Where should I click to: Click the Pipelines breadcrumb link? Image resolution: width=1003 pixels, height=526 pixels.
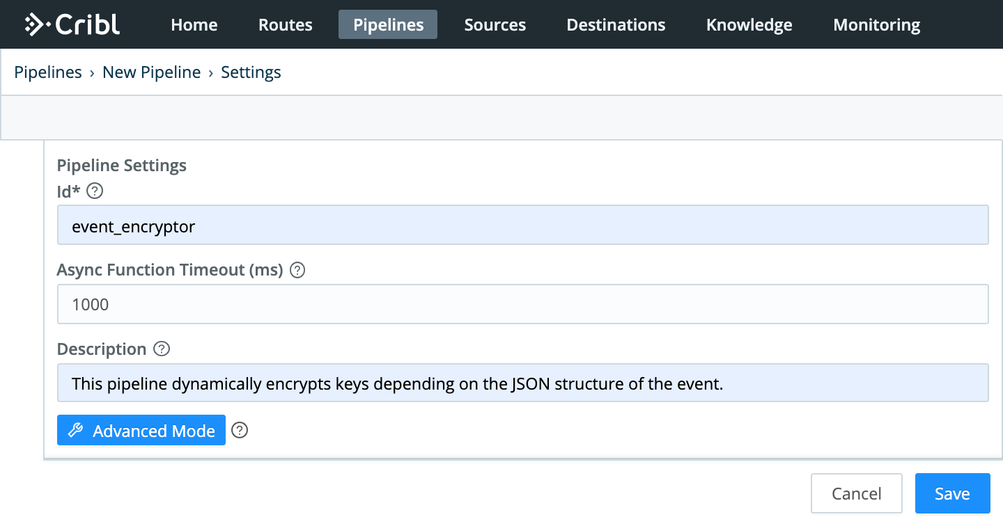point(48,72)
